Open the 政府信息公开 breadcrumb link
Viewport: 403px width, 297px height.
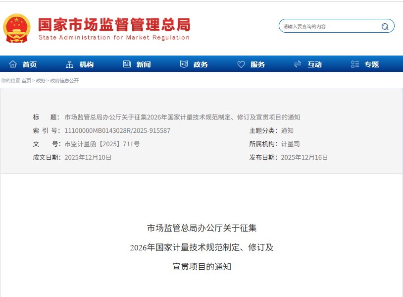(64, 81)
